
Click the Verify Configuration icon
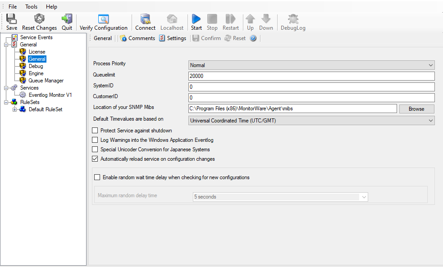point(104,19)
